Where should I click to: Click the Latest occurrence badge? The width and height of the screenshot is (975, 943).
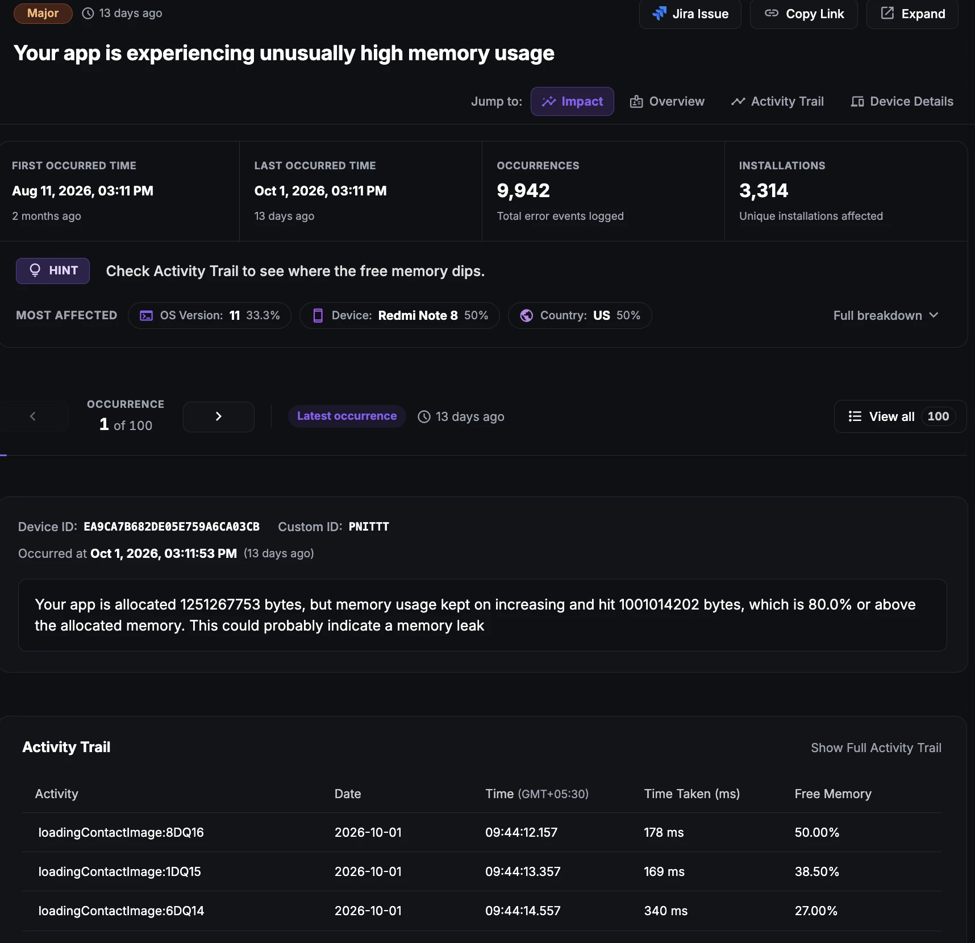[x=347, y=416]
